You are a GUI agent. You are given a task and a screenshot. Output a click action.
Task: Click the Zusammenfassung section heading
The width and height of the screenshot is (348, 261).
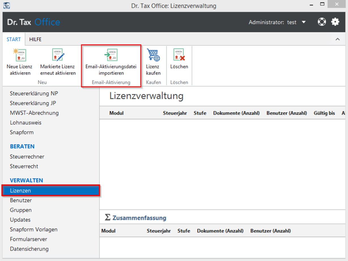tap(139, 218)
